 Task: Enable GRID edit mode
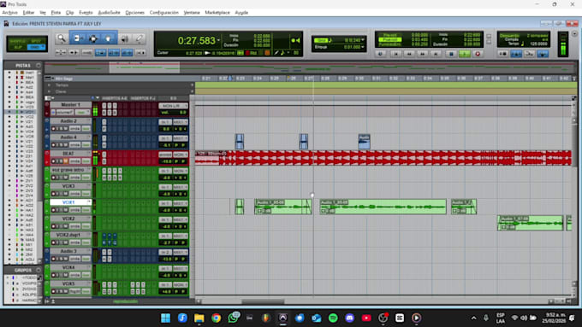point(36,48)
